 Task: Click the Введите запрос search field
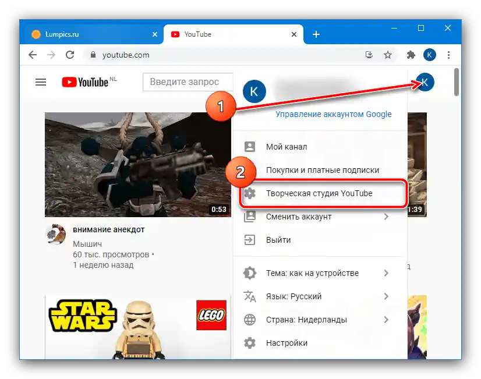pyautogui.click(x=188, y=82)
